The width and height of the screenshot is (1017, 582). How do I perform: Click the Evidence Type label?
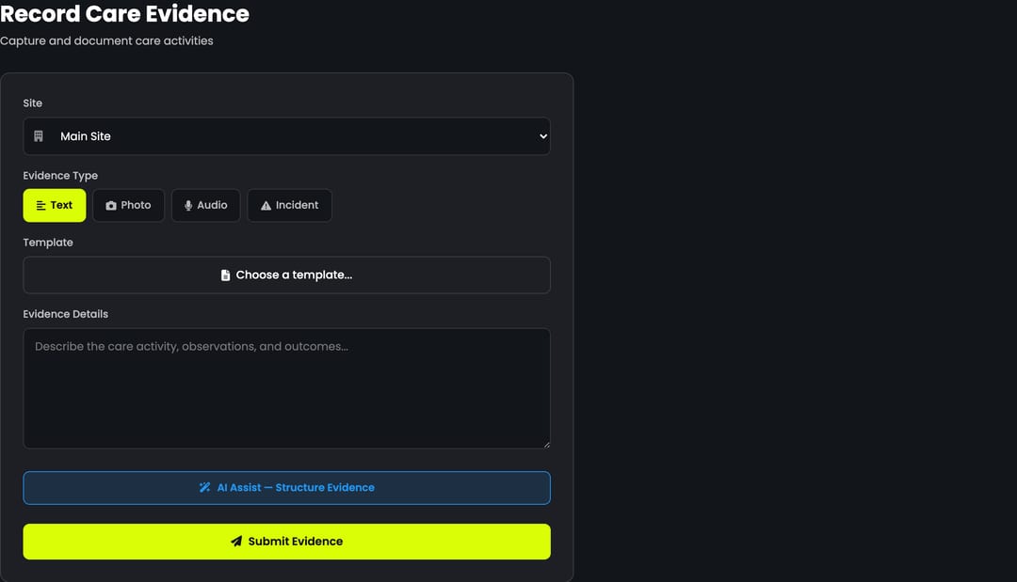pyautogui.click(x=60, y=176)
